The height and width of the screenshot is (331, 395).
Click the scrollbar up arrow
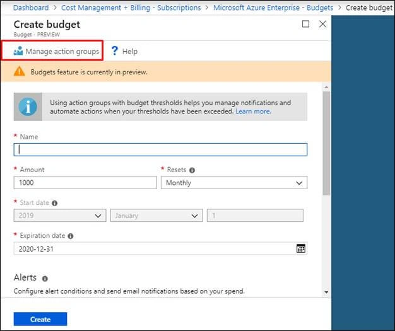pos(326,87)
